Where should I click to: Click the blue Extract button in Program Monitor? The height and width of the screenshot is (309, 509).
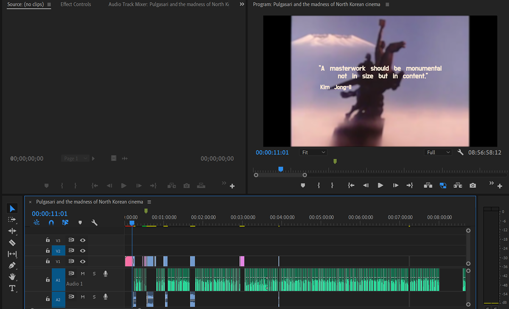pyautogui.click(x=443, y=185)
